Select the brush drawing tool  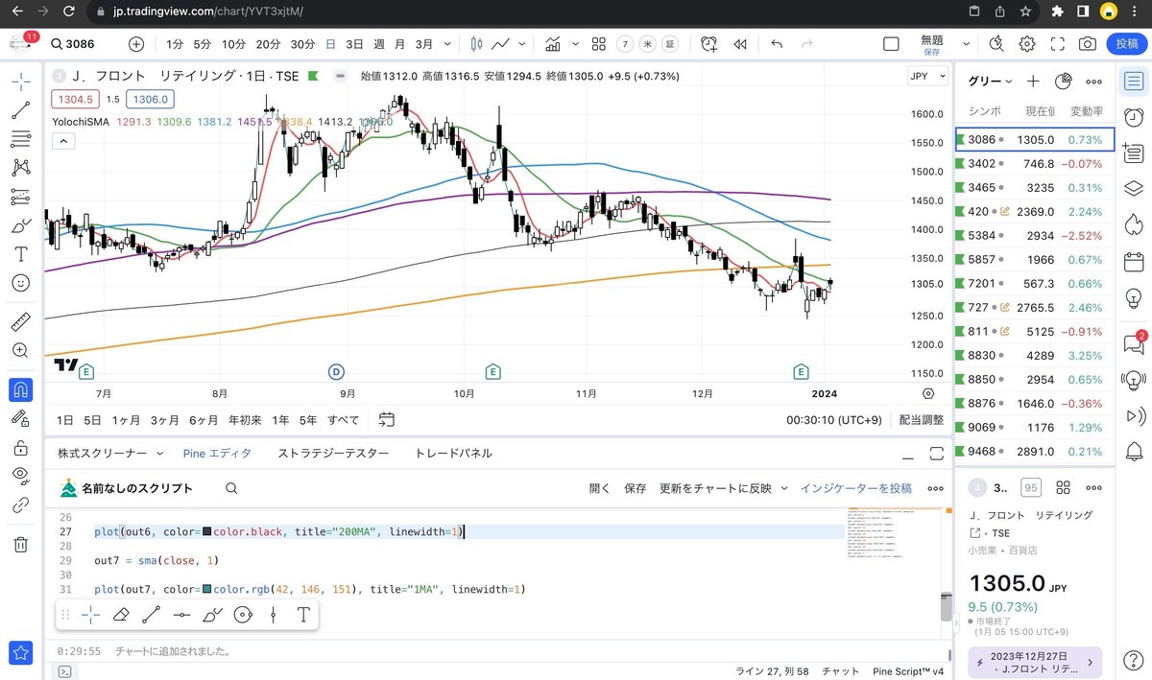20,225
